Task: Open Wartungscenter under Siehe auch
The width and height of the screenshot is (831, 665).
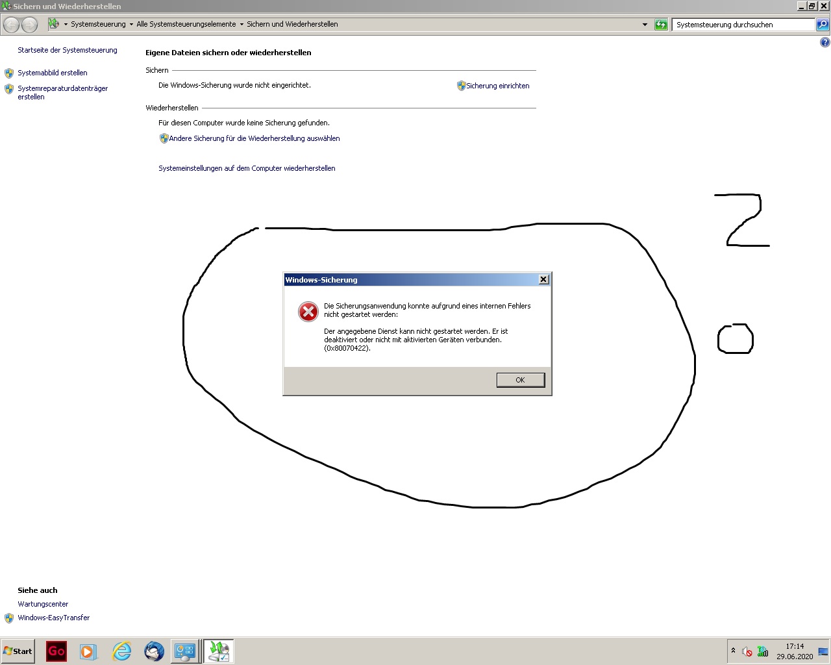Action: pyautogui.click(x=43, y=604)
